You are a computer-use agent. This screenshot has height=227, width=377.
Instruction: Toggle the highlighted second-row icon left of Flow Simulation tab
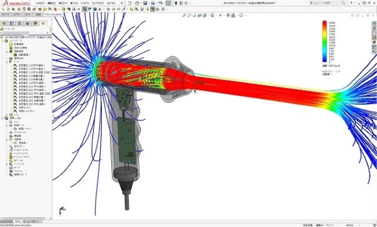coord(84,9)
